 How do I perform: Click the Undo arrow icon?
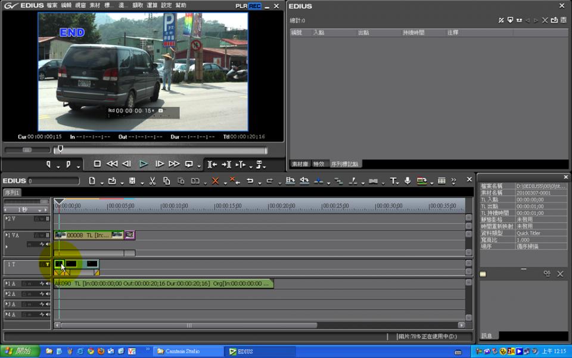click(x=250, y=181)
